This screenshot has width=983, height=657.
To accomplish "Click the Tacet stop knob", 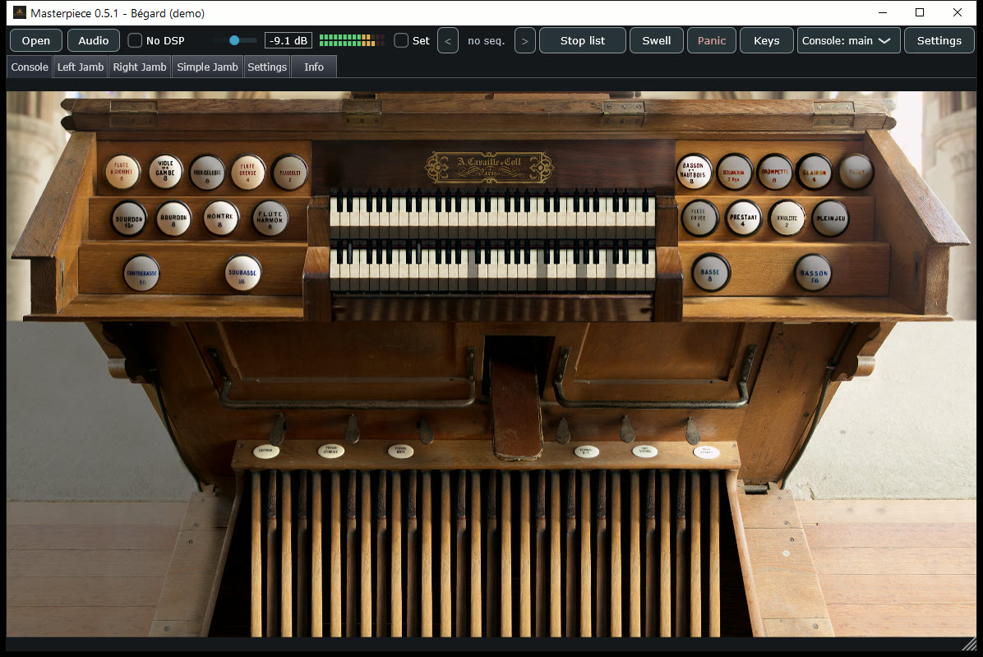I will click(856, 171).
